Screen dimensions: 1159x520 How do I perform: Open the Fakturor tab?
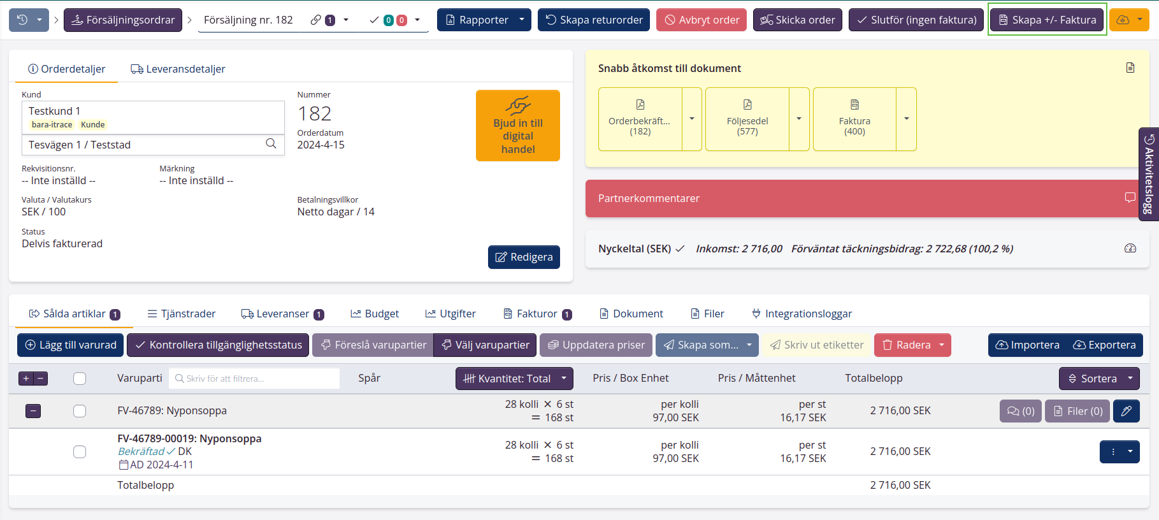(537, 314)
